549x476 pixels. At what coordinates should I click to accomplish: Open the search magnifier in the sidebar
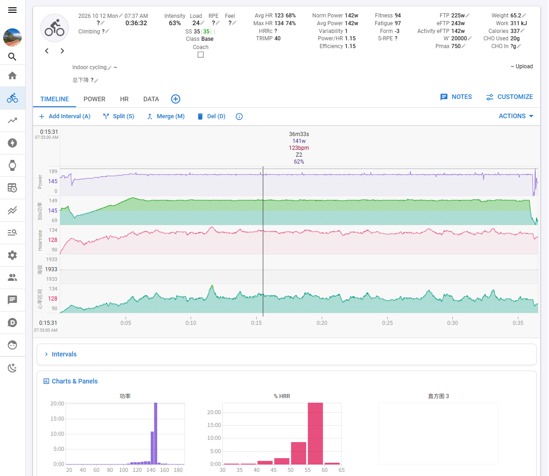(12, 57)
